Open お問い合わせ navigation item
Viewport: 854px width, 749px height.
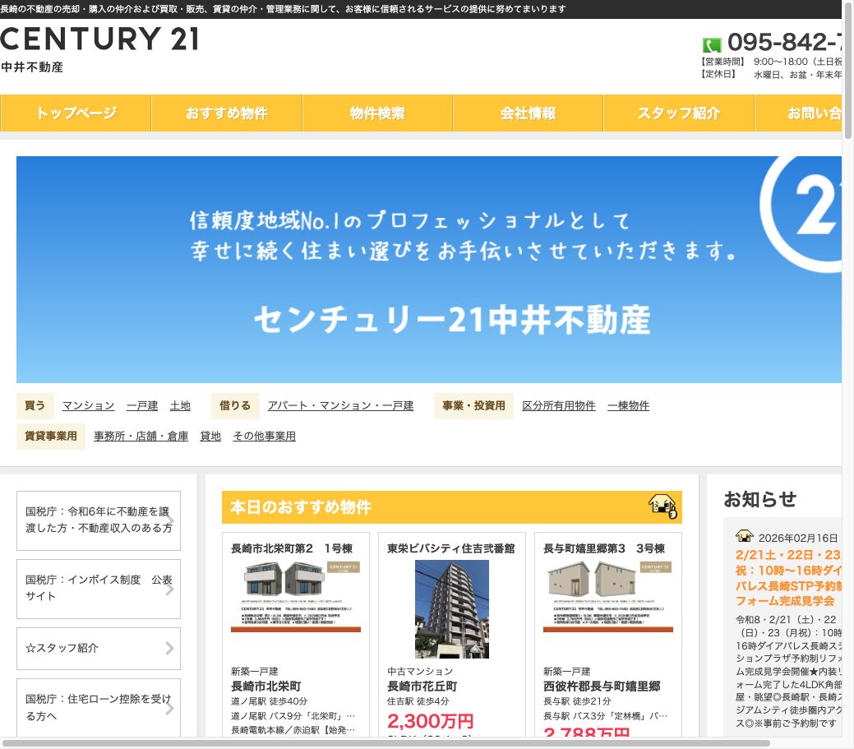pyautogui.click(x=798, y=113)
